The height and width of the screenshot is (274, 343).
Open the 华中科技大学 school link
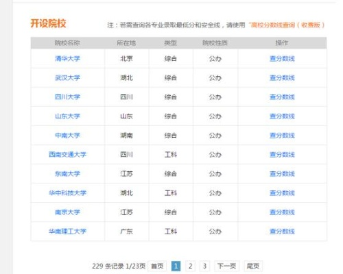tap(67, 193)
